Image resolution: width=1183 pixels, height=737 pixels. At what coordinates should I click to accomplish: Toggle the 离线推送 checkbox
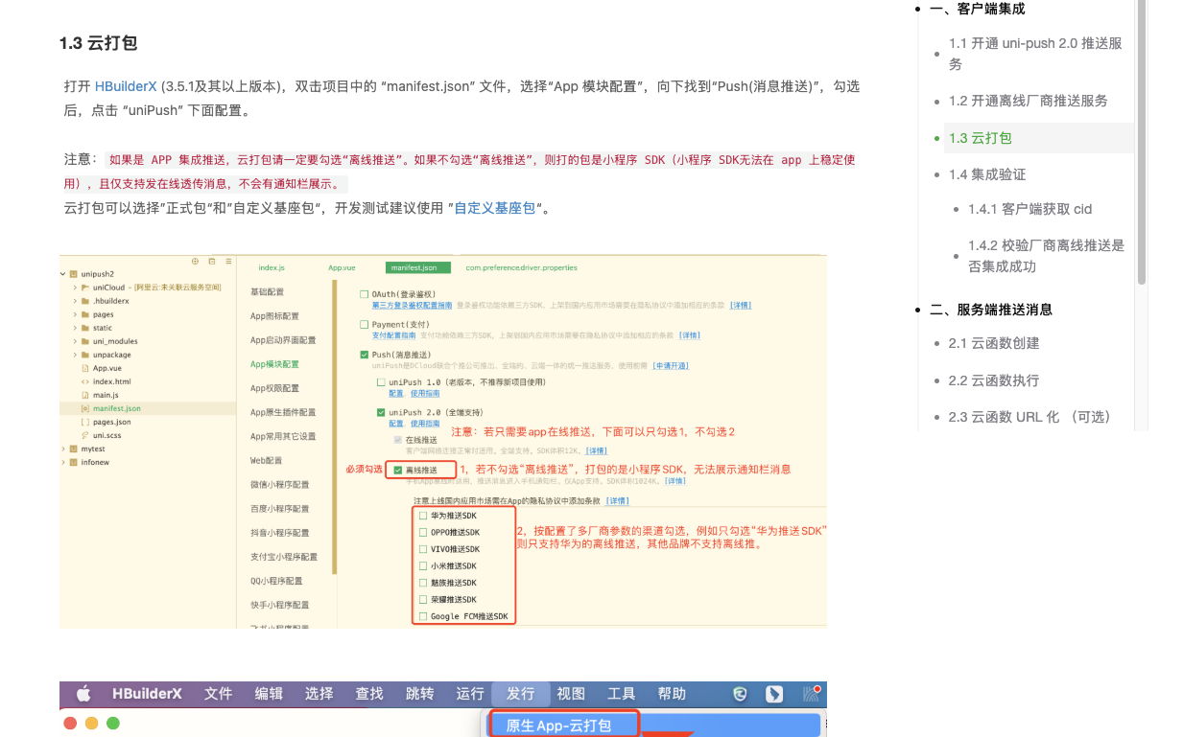[x=398, y=470]
